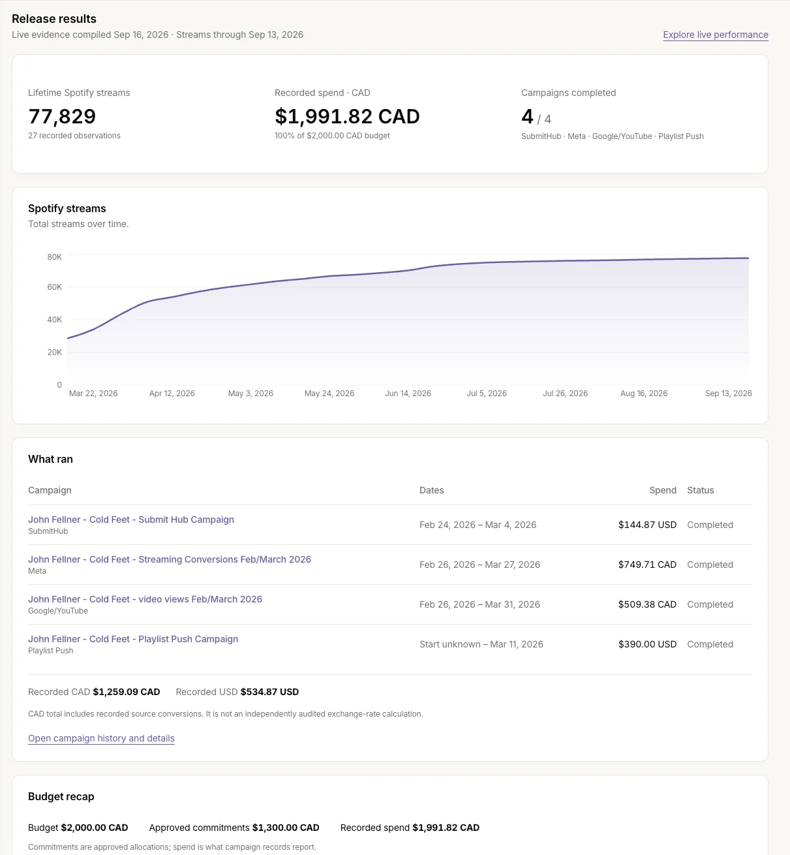Viewport: 790px width, 855px height.
Task: Click the Budget $2,000.00 CAD figure
Action: tap(78, 828)
